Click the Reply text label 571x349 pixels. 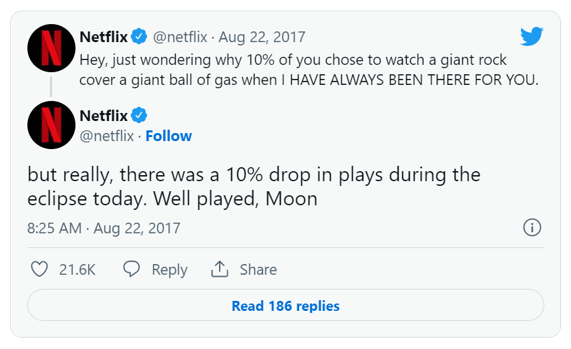(x=169, y=269)
